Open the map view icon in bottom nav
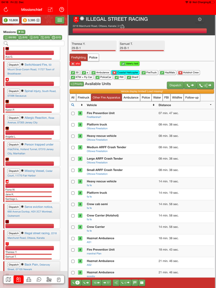 click(x=9, y=279)
